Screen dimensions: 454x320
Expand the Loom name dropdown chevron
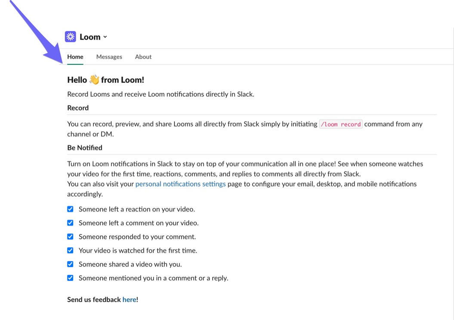click(x=105, y=37)
